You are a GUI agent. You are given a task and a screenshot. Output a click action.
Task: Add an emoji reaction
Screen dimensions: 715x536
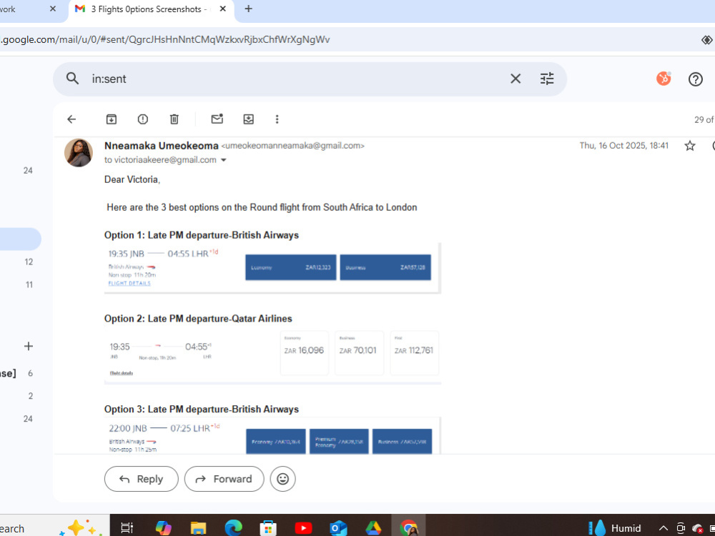tap(282, 479)
